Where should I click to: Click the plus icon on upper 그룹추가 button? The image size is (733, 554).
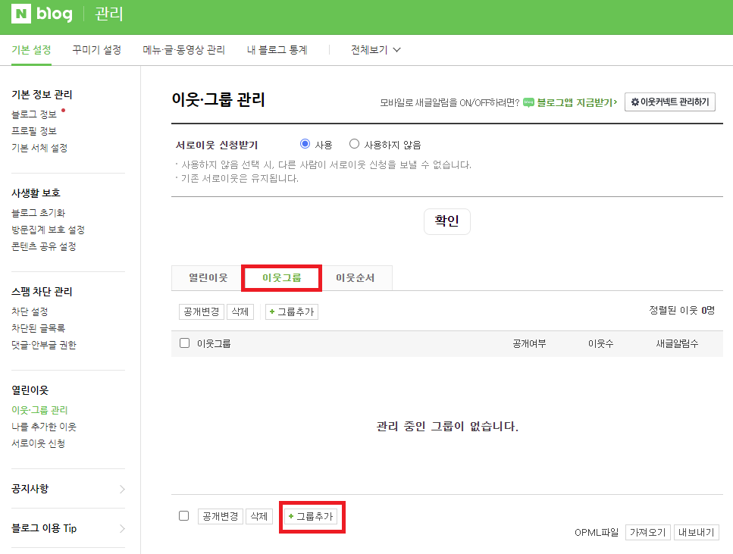pos(273,311)
